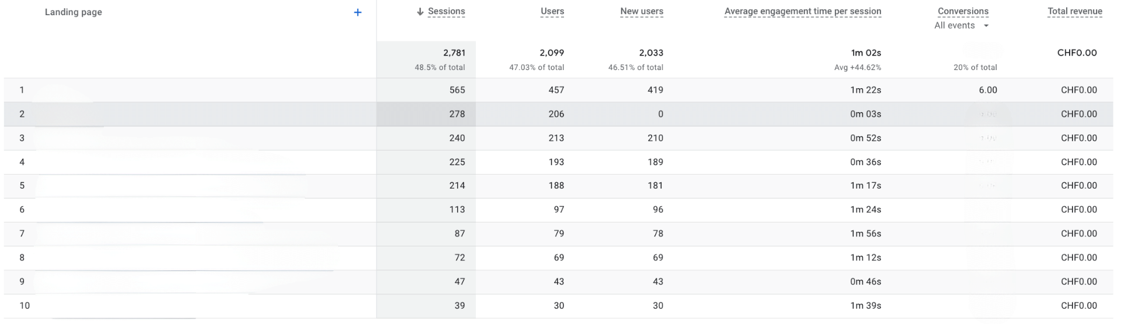Click the 2,781 total sessions summary
The width and height of the screenshot is (1121, 324).
(x=454, y=53)
